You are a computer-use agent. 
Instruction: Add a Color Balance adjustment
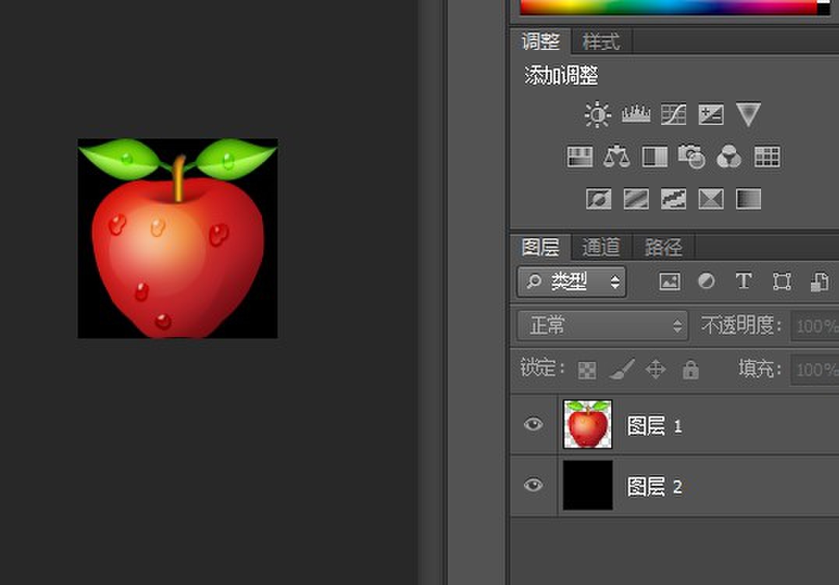pos(617,157)
